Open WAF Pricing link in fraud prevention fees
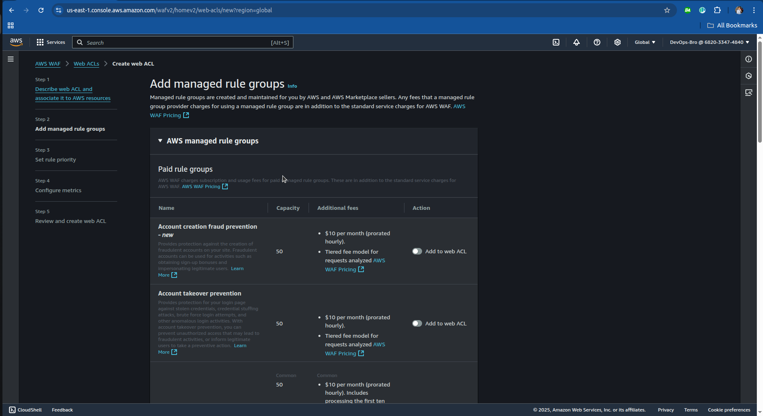Screen dimensions: 763x416 tap(345, 269)
